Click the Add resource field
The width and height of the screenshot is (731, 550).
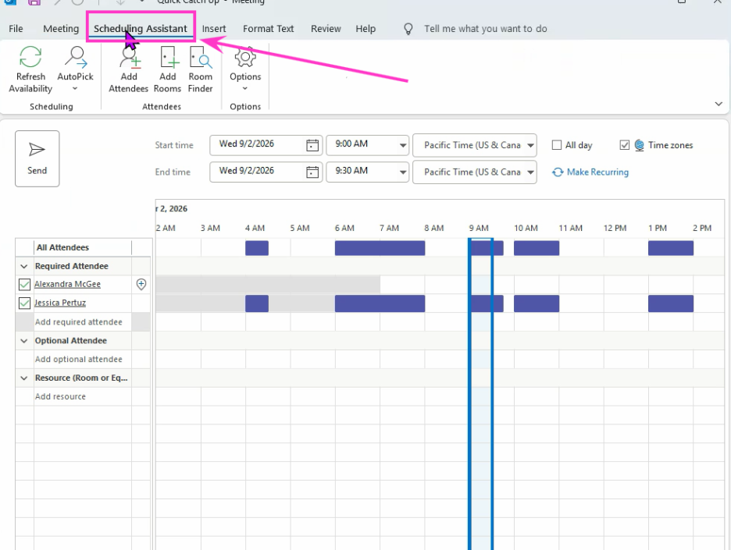[83, 397]
